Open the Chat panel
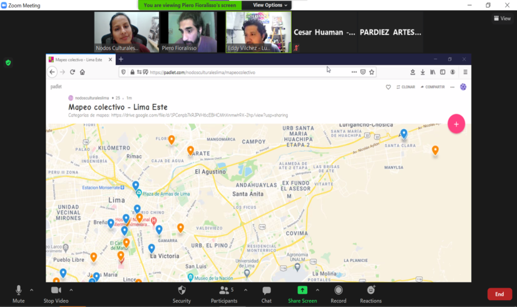Image resolution: width=517 pixels, height=307 pixels. point(267,291)
